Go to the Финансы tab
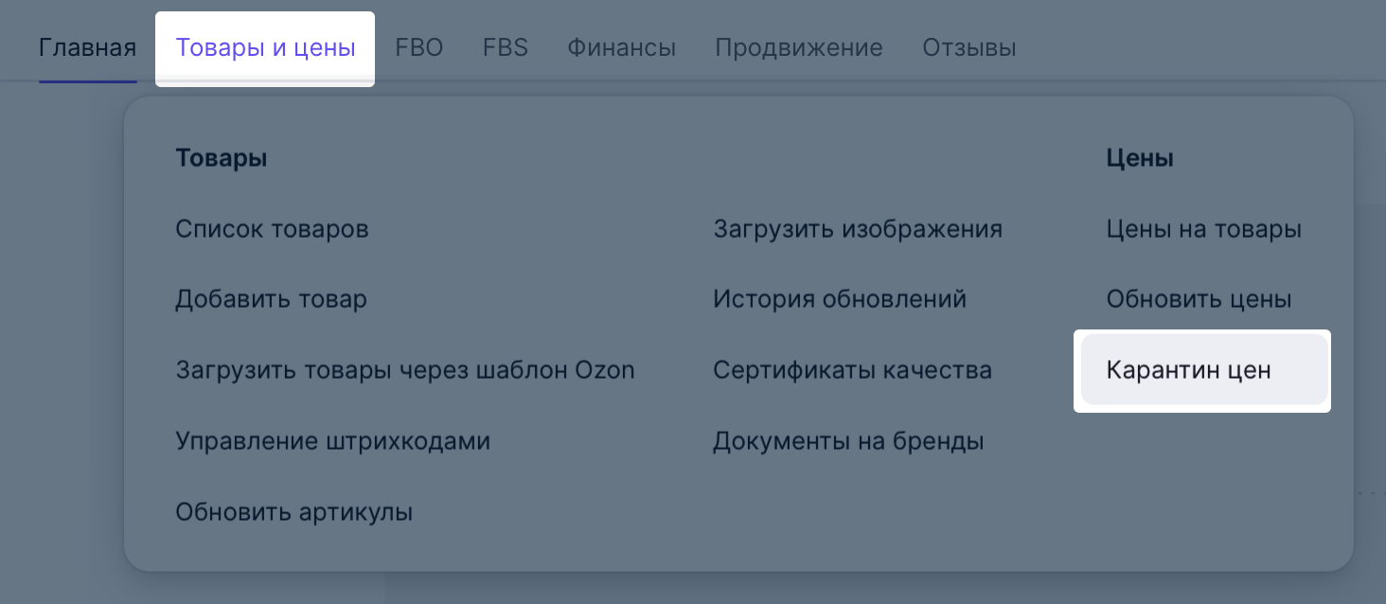The width and height of the screenshot is (1386, 604). pyautogui.click(x=621, y=47)
